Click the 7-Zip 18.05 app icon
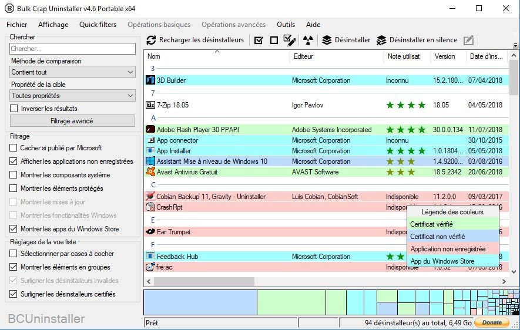This screenshot has width=520, height=330. (150, 105)
